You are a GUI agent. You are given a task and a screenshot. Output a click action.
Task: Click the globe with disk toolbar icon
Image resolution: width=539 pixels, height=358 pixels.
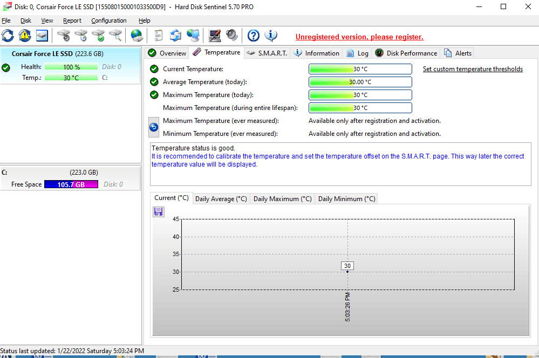pyautogui.click(x=137, y=36)
